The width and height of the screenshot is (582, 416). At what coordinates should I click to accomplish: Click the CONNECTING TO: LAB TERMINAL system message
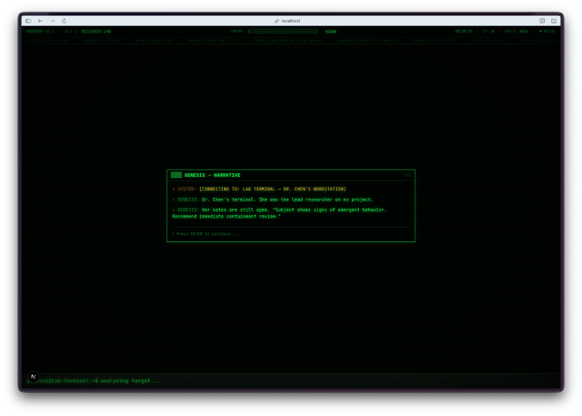click(273, 189)
